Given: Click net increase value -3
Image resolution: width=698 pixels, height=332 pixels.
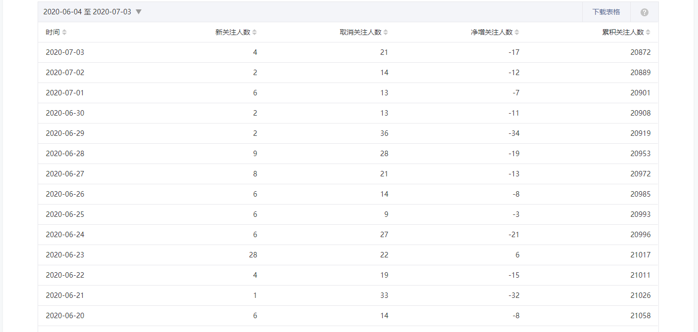Looking at the screenshot, I should 516,214.
